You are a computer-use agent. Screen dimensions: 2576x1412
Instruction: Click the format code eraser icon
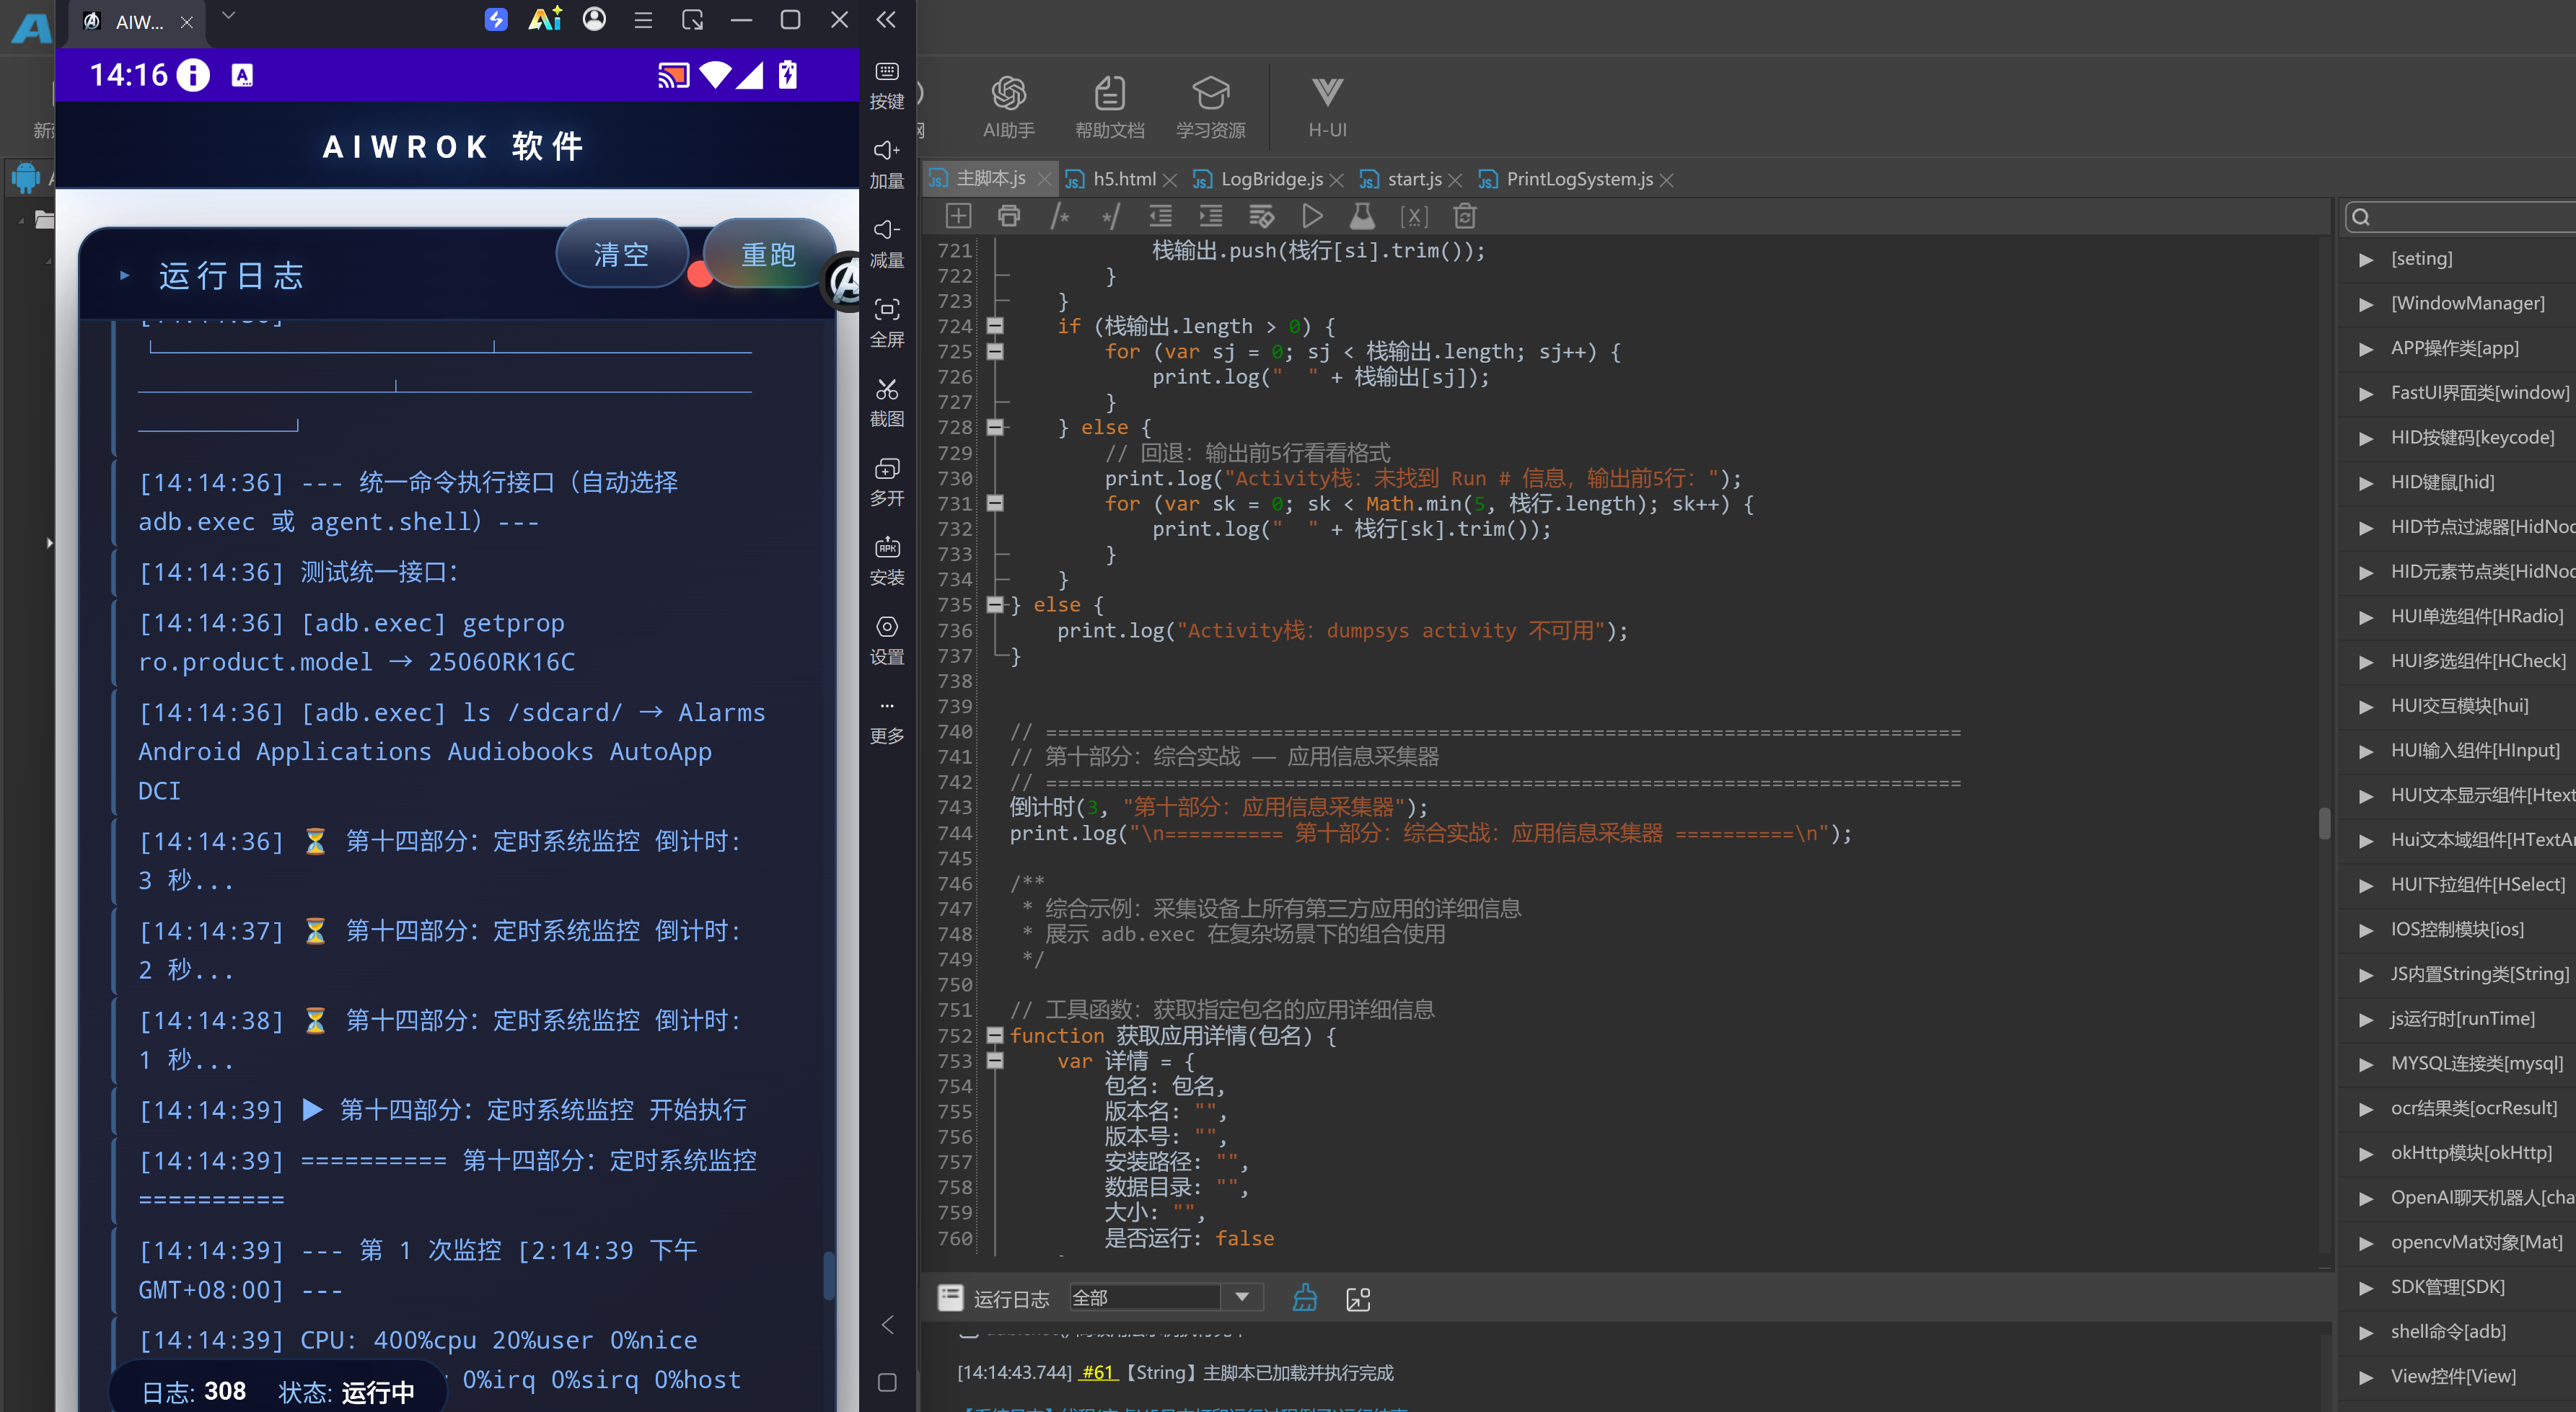(x=1262, y=216)
